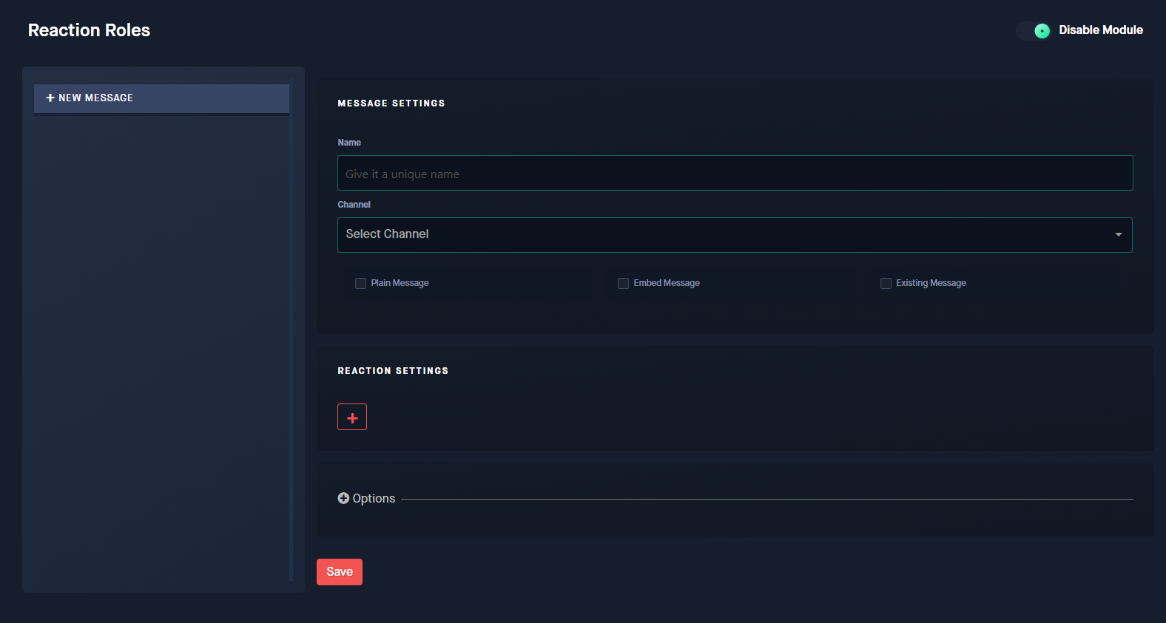1166x623 pixels.
Task: Expand the Options section
Action: [x=366, y=499]
